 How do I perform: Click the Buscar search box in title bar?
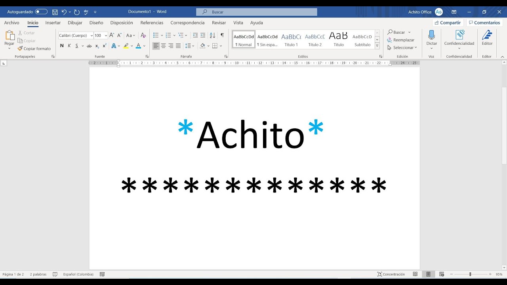tap(257, 12)
